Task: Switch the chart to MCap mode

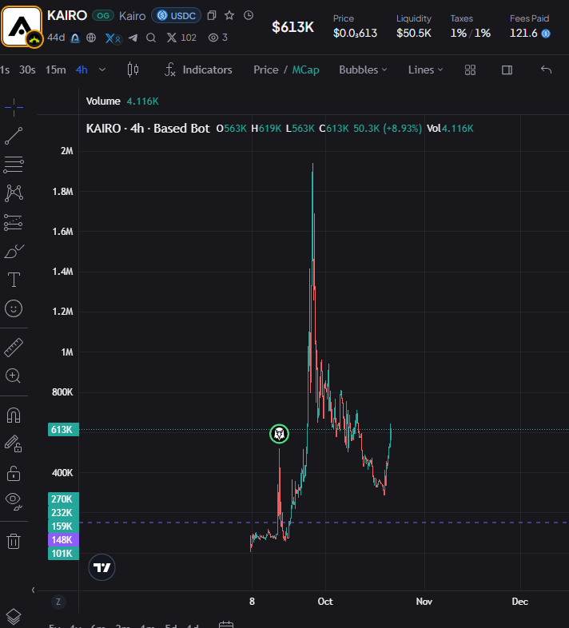Action: pos(305,70)
